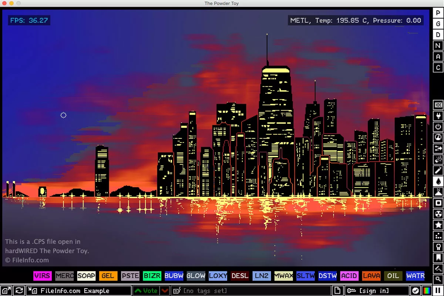Click the [sign in] button

[376, 291]
